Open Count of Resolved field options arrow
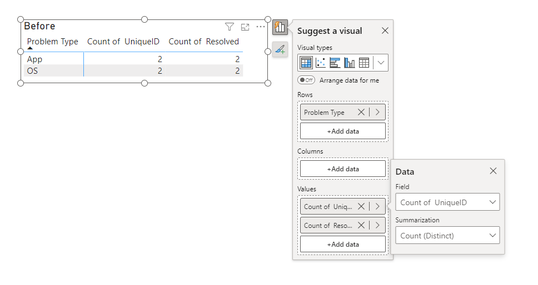538x285 pixels. (377, 225)
